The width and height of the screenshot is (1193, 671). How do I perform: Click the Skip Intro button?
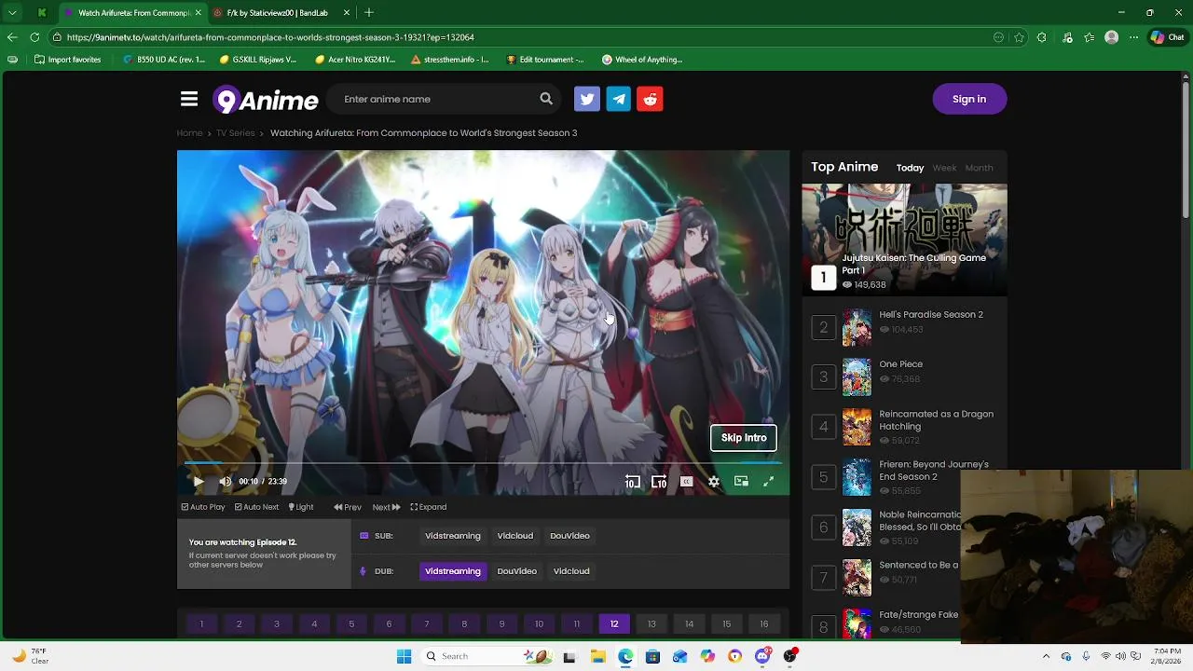coord(744,438)
